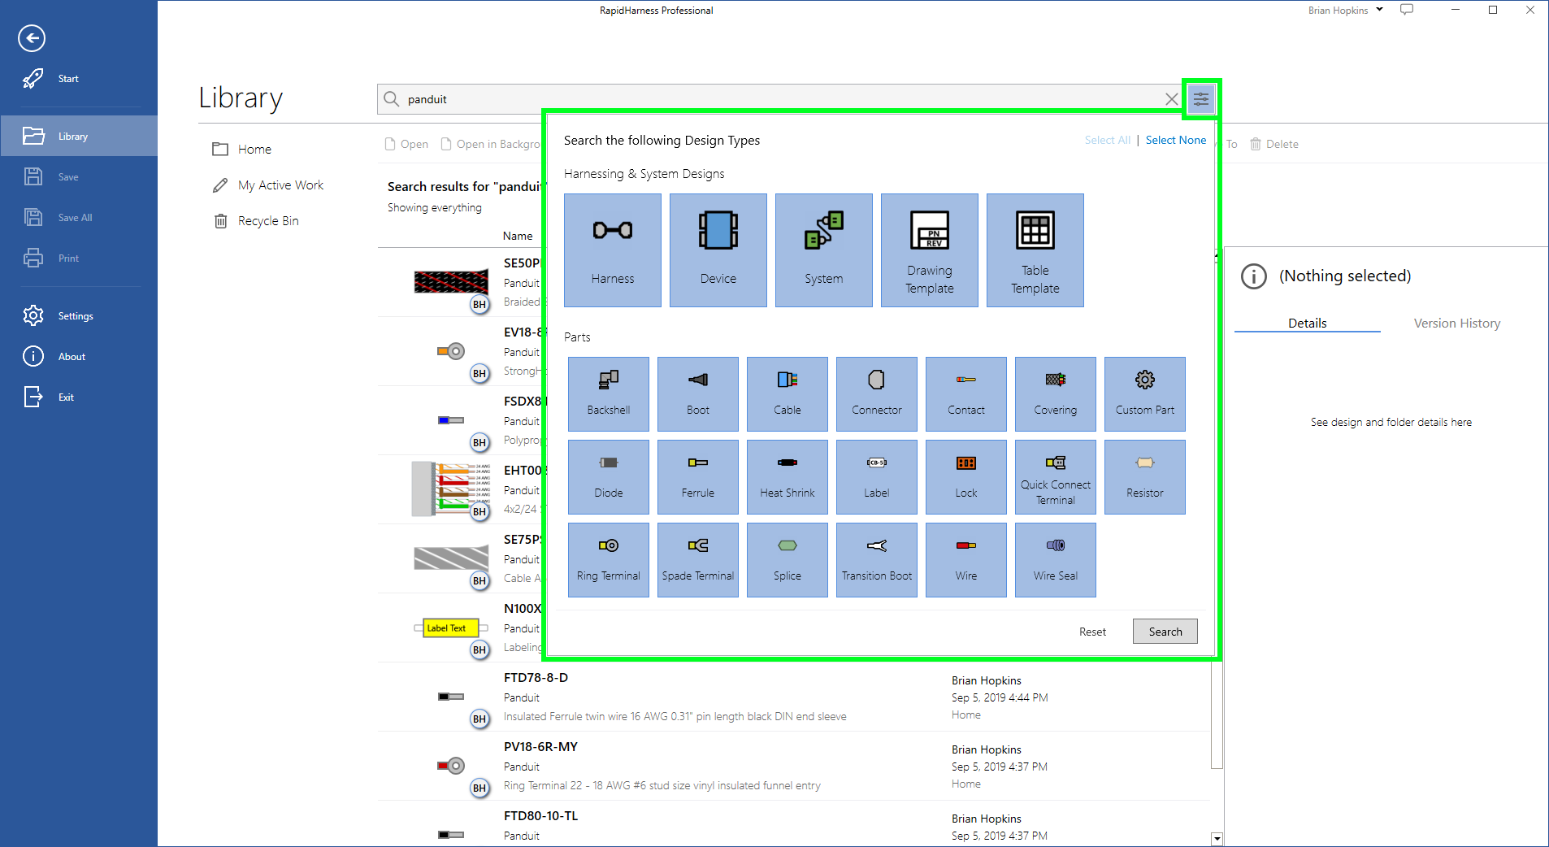Viewport: 1549px width, 847px height.
Task: Select the Heat Shrink part tile
Action: (788, 477)
